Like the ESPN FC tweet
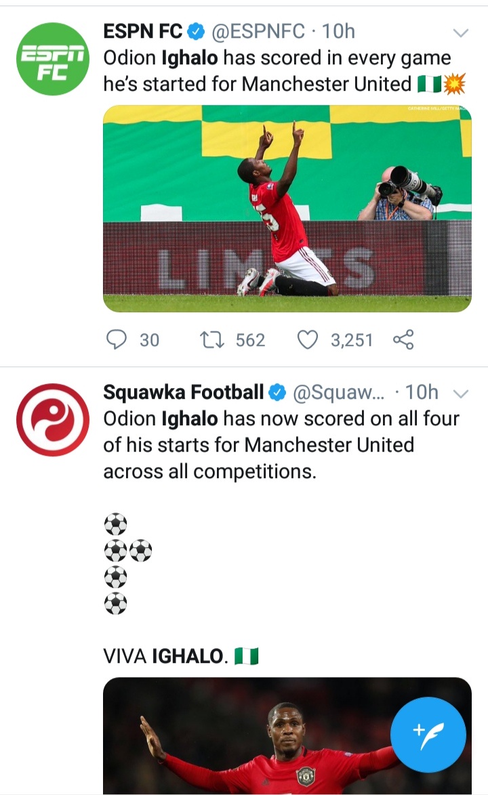The height and width of the screenshot is (795, 488). coord(308,339)
